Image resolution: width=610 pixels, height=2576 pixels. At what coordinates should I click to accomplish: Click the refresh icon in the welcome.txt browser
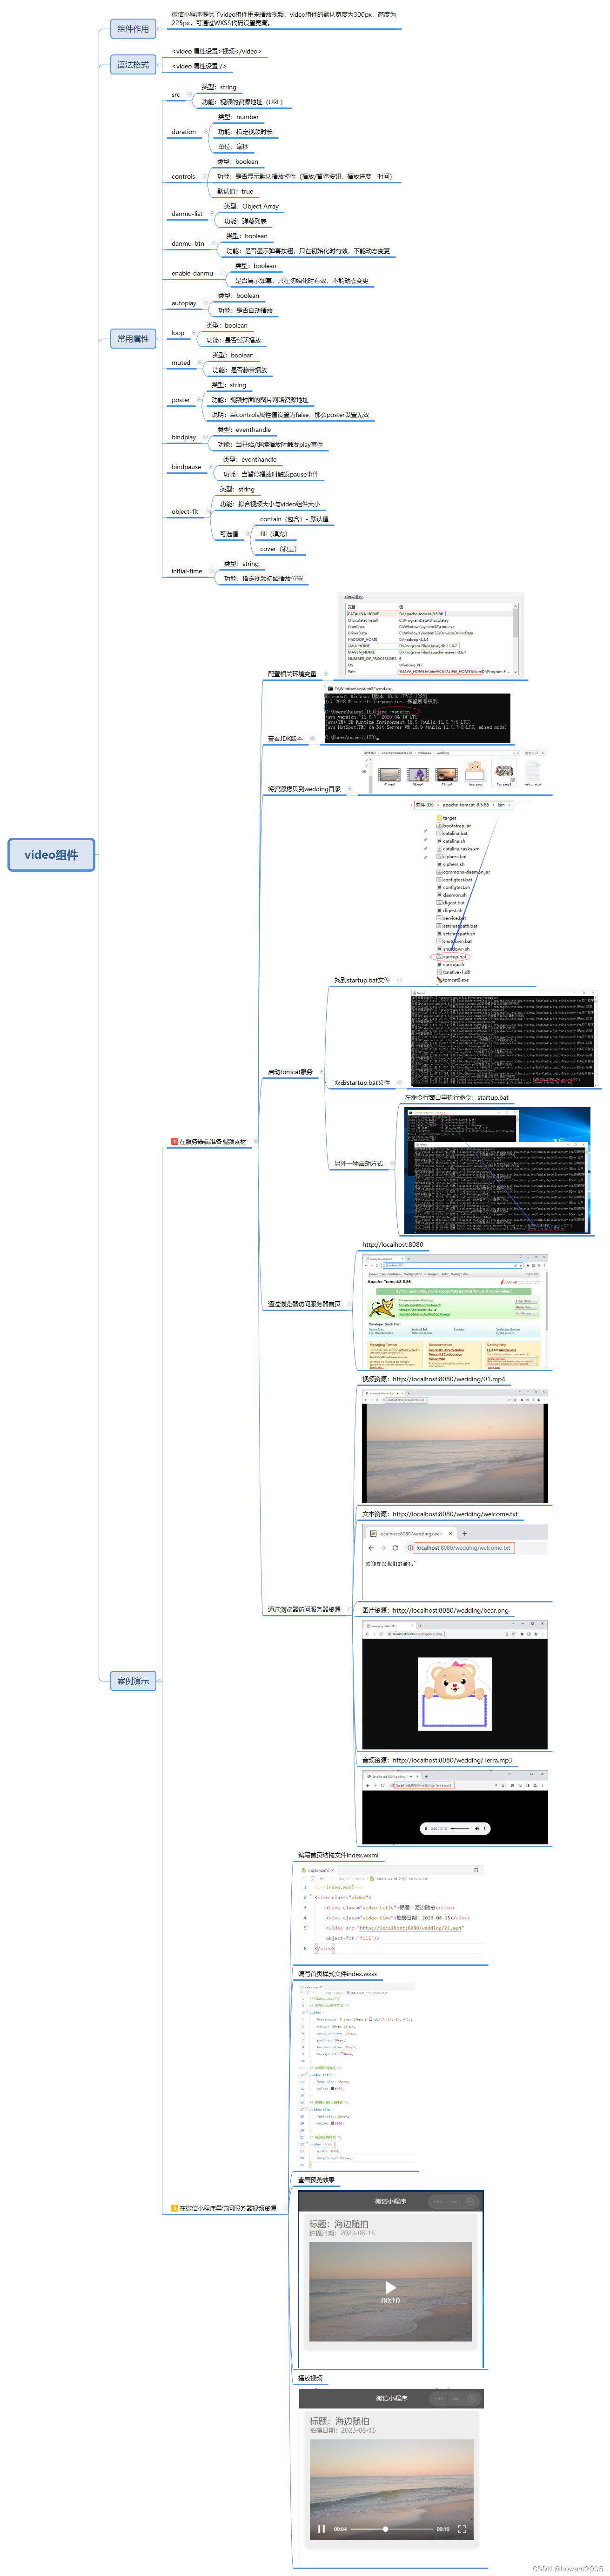click(x=395, y=1548)
